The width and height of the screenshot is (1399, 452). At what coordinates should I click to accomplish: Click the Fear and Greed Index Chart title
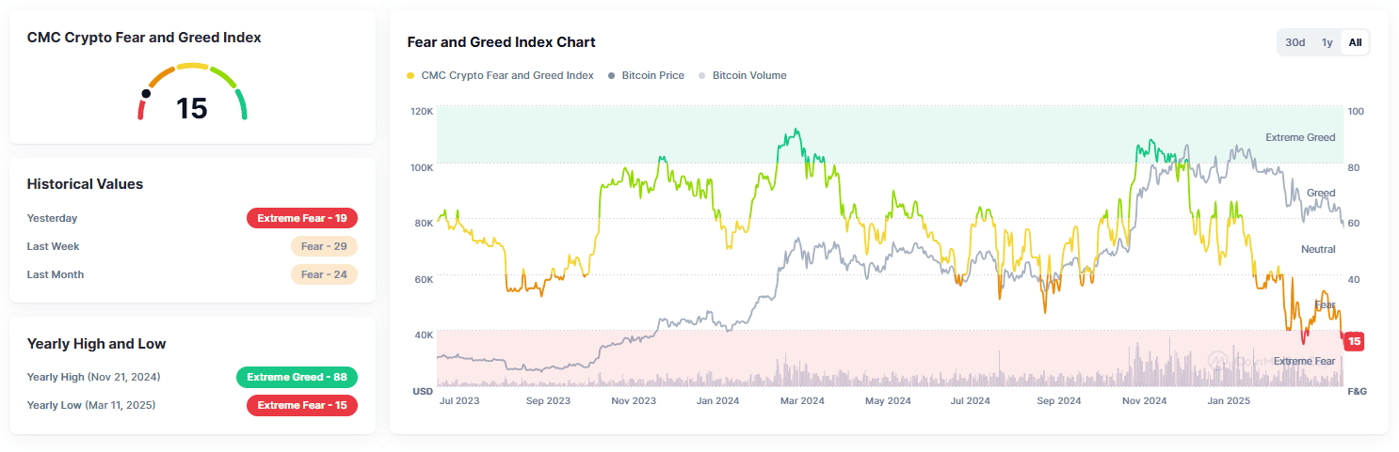[x=501, y=42]
